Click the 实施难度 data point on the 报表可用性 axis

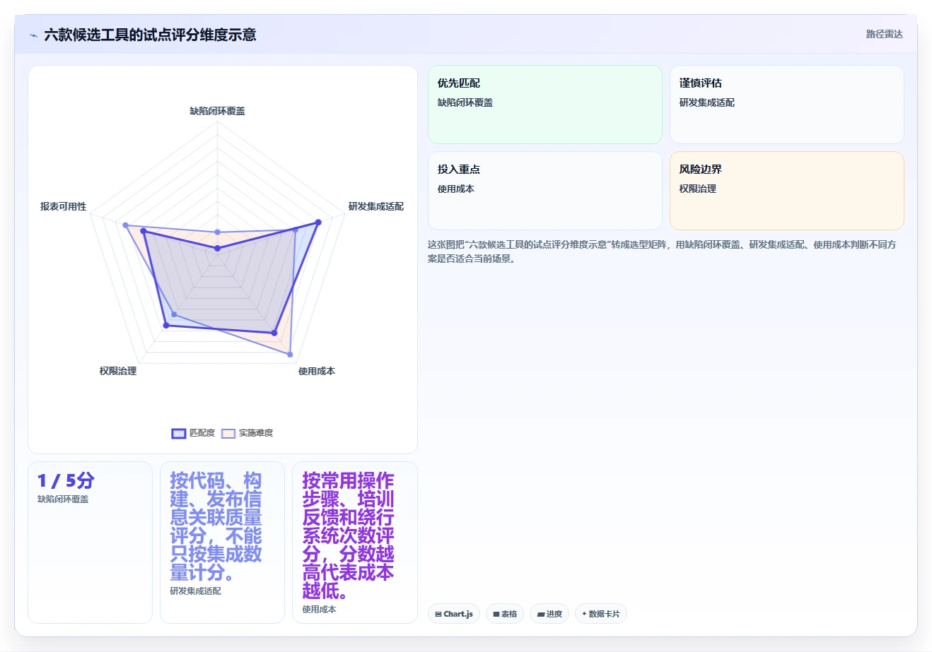126,225
